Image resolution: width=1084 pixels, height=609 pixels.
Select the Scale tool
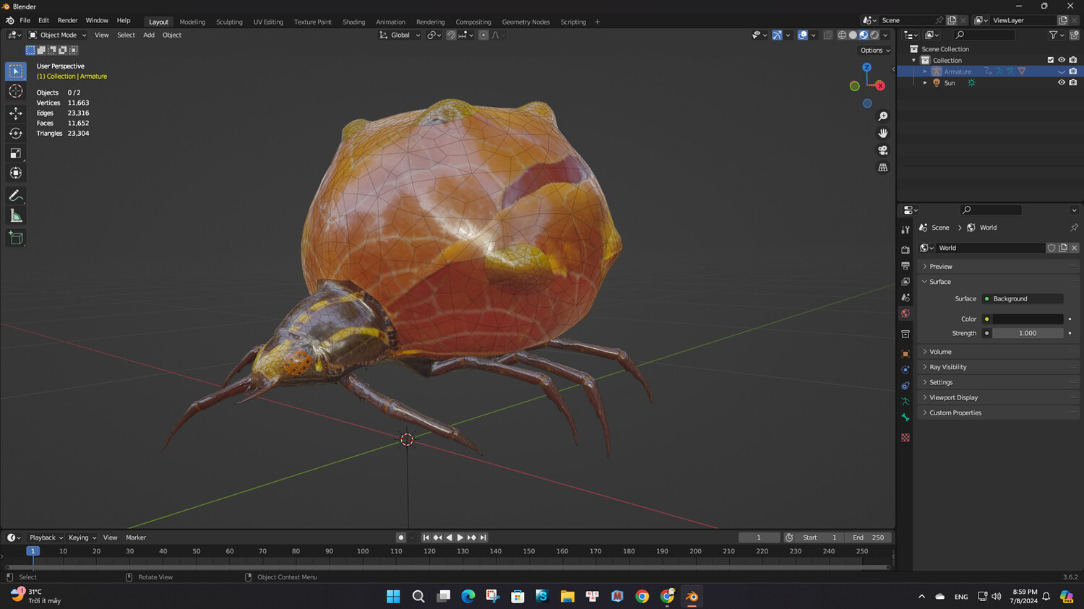pyautogui.click(x=16, y=153)
